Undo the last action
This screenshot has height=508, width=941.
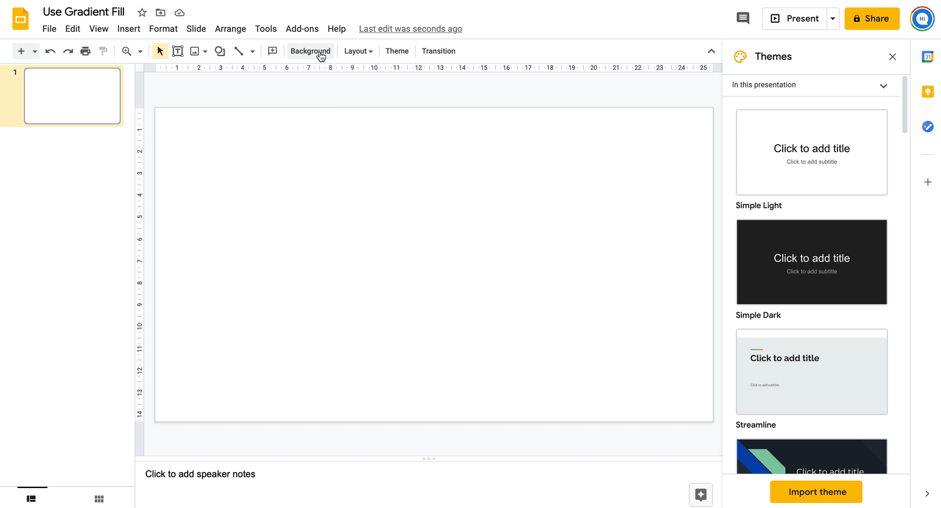(x=51, y=51)
